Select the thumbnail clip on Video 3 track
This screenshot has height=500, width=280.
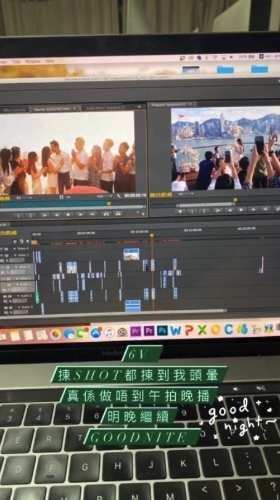point(131,254)
